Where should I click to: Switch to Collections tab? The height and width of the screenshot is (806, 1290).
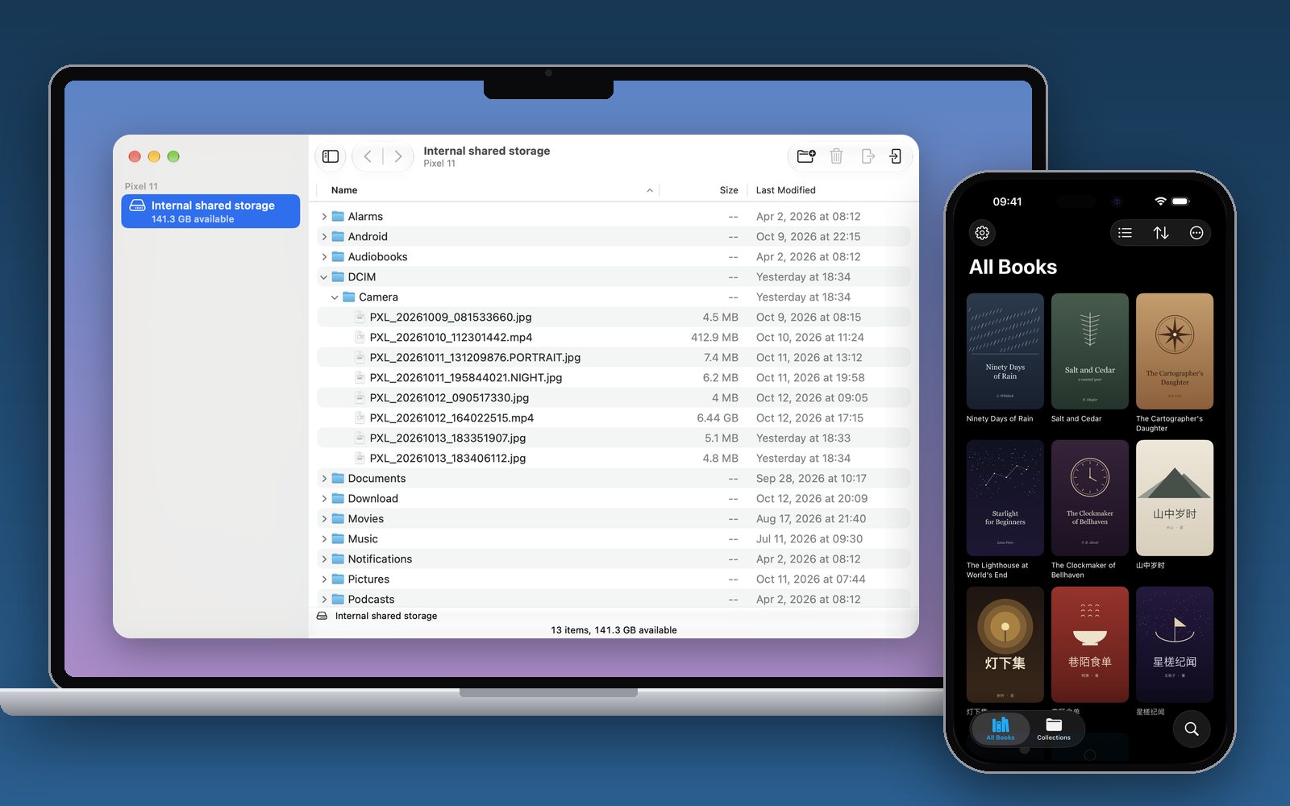click(x=1054, y=729)
